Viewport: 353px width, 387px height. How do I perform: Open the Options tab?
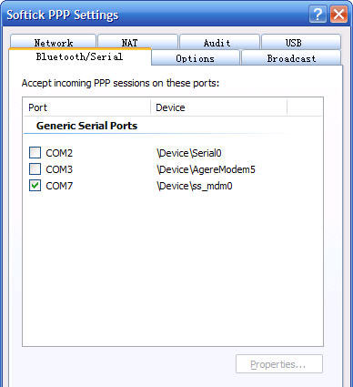(196, 57)
